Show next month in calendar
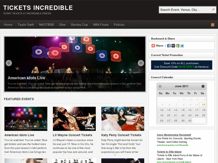 203,86
